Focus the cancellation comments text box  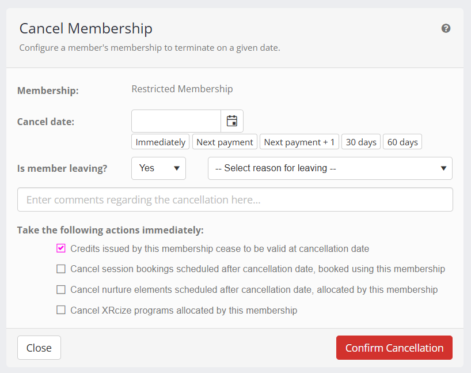[235, 200]
